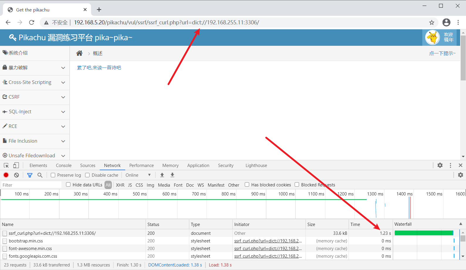Switch to the Performance tab
Screen dimensions: 466x270
[141, 166]
